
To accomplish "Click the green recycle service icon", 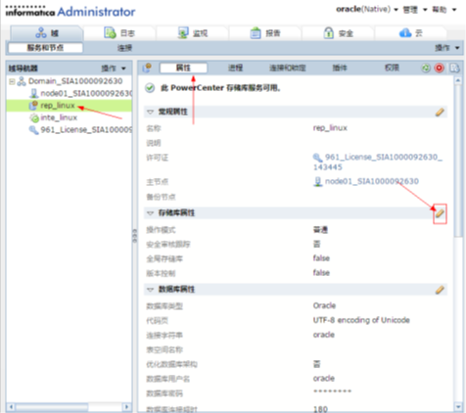I will click(x=426, y=69).
